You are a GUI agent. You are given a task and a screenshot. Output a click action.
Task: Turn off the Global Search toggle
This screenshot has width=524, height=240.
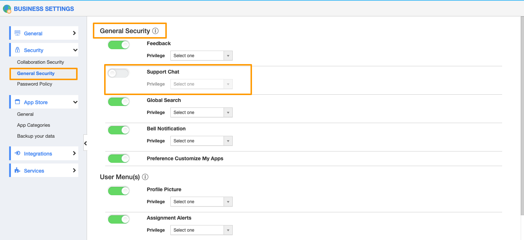tap(119, 102)
